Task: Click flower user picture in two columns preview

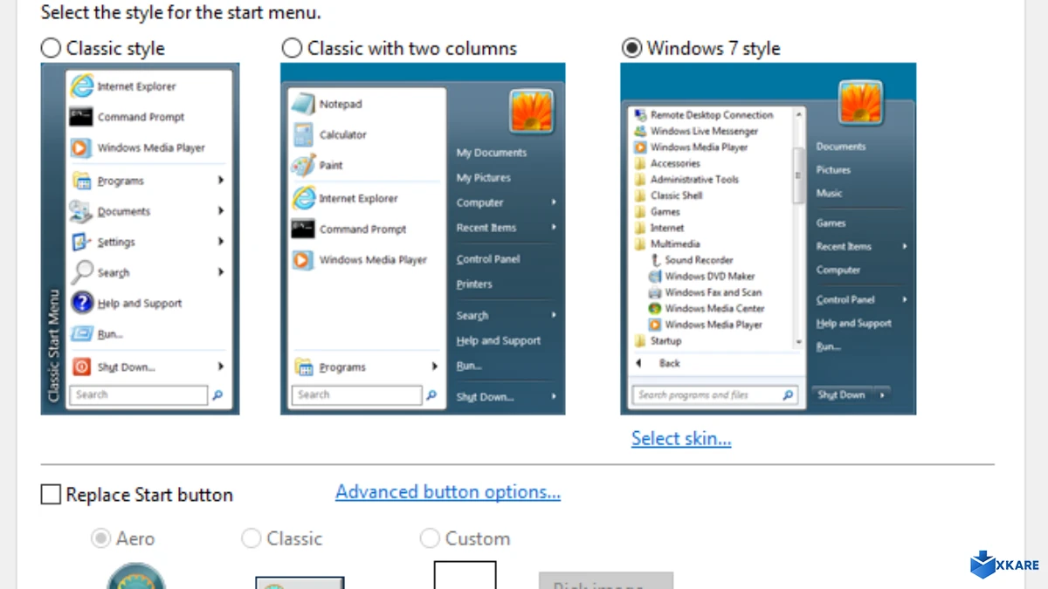Action: (531, 111)
